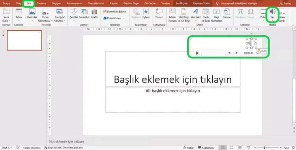Image resolution: width=296 pixels, height=150 pixels.
Task: Expand the Fotoğraf Albümü dropdown
Action: pos(65,21)
